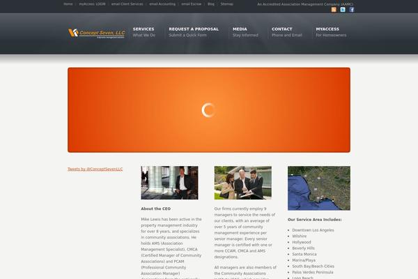Screen dimensions: 418x279
Task: Open the Request a Proposal menu
Action: click(194, 32)
